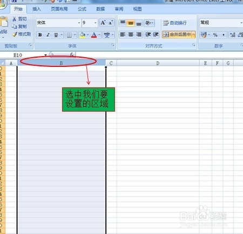This screenshot has height=234, width=243.
Task: Select column C header
Action: [111, 63]
